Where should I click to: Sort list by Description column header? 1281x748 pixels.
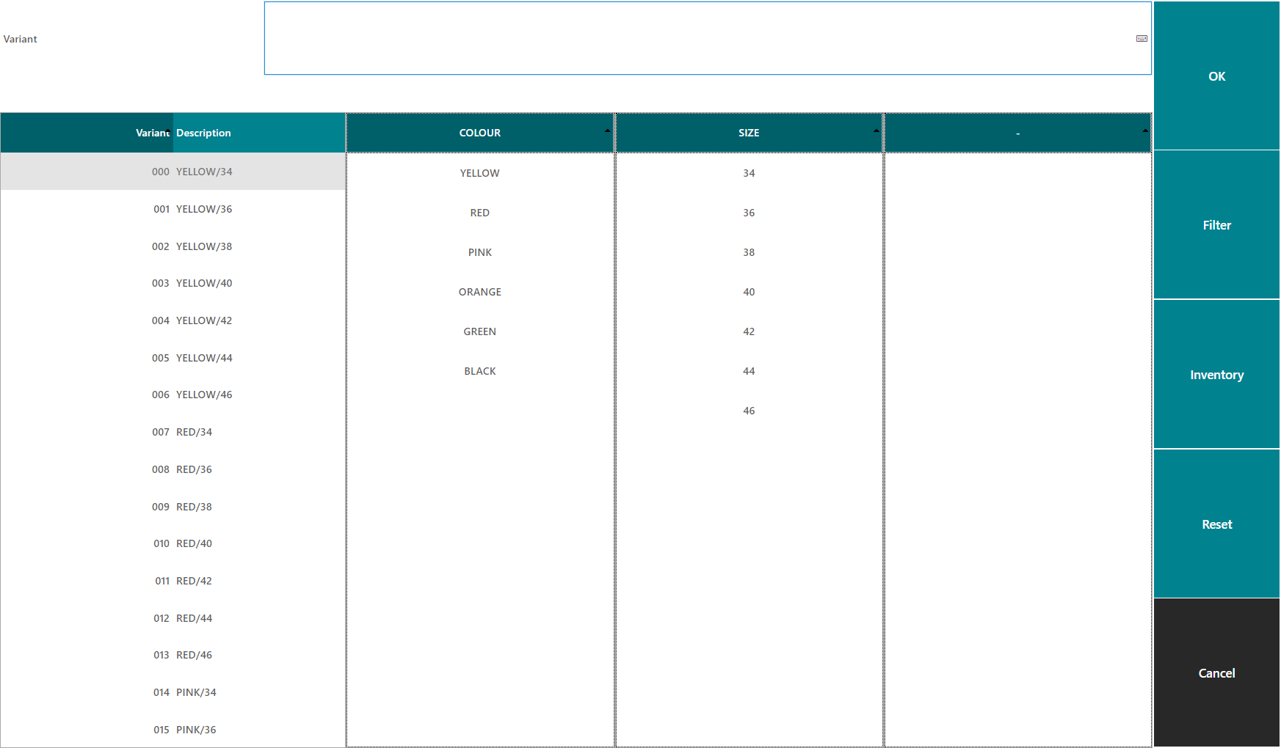(259, 133)
